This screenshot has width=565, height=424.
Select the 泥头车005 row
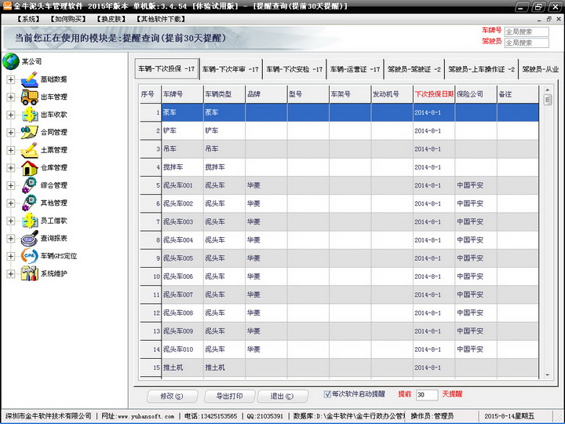(x=339, y=258)
